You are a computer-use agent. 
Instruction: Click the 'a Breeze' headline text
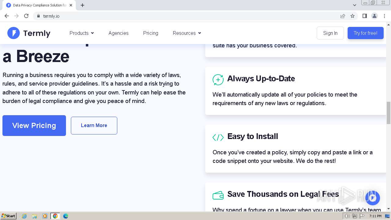[36, 57]
